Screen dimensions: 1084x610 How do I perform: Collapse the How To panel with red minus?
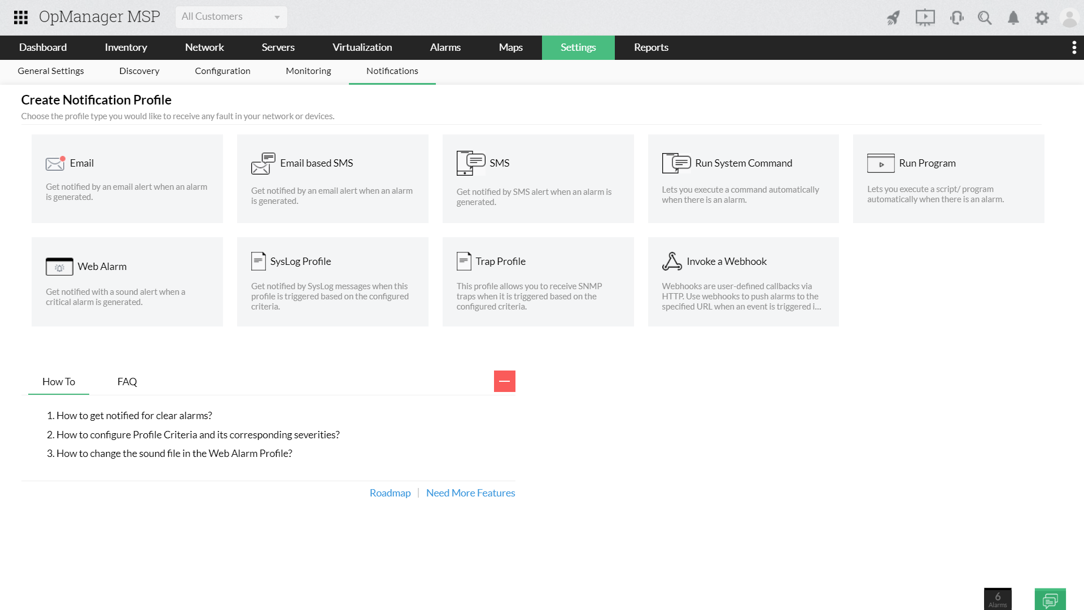(504, 381)
